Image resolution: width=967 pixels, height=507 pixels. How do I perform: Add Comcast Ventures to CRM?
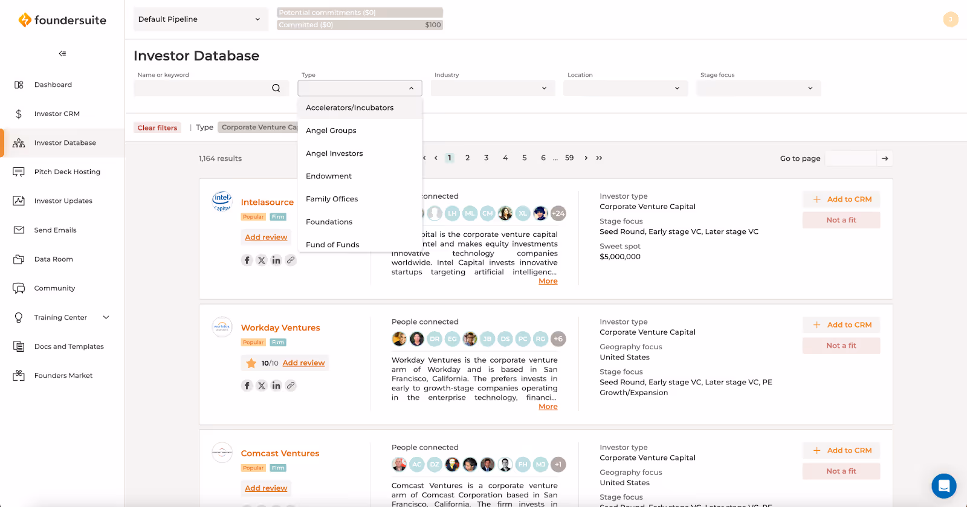point(841,451)
